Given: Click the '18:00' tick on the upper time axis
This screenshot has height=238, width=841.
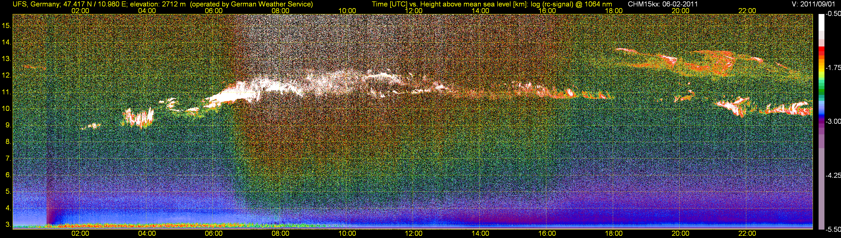Looking at the screenshot, I should coord(614,11).
